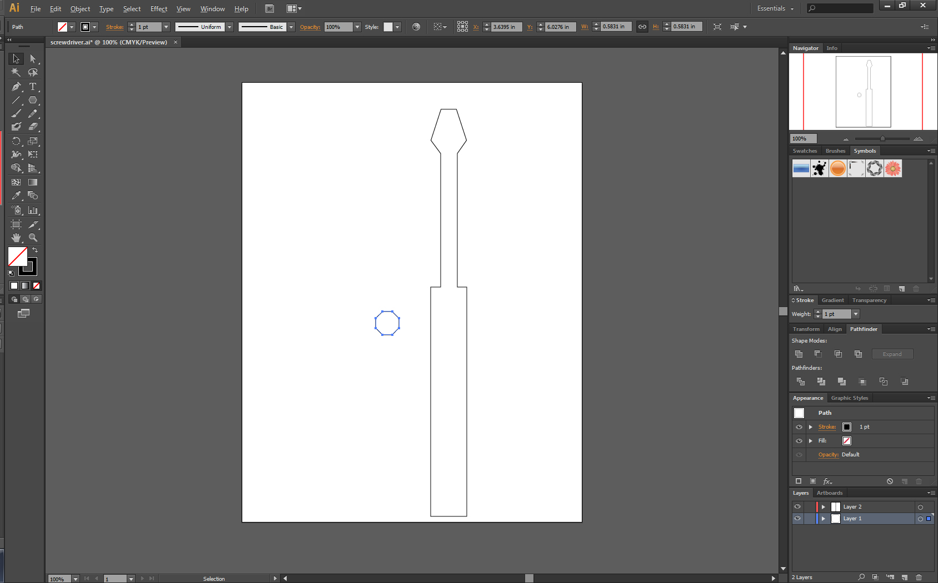This screenshot has height=583, width=938.
Task: Select the Pencil tool
Action: coord(33,113)
